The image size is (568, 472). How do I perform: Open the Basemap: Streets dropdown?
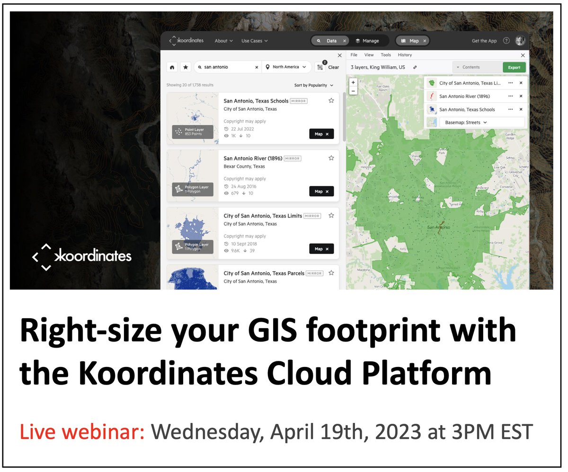482,122
